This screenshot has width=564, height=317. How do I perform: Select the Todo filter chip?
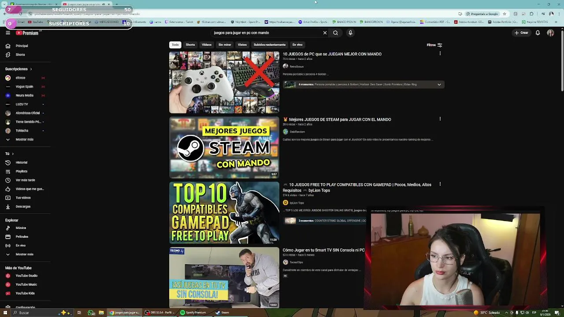[175, 44]
